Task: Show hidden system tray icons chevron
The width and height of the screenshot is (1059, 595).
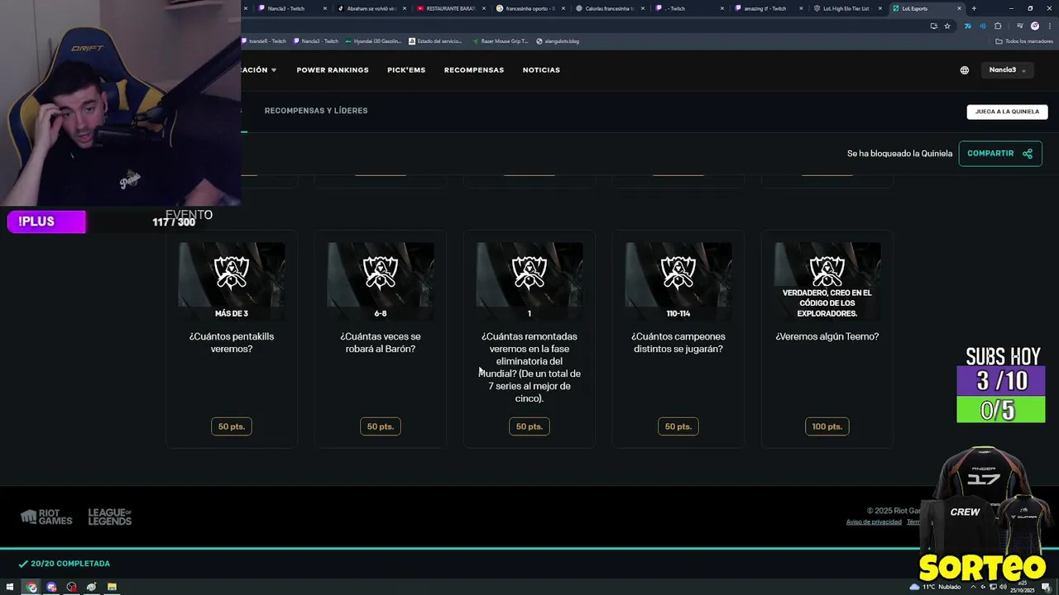Action: pos(971,588)
